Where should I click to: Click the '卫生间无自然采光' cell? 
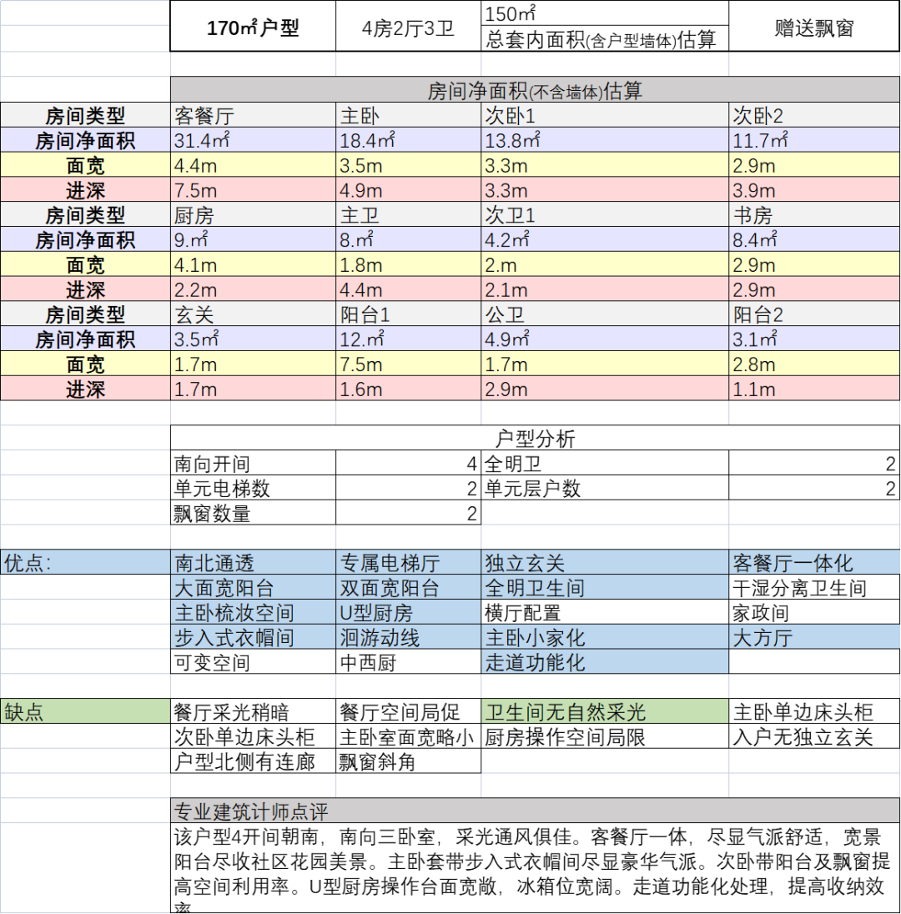tap(605, 711)
